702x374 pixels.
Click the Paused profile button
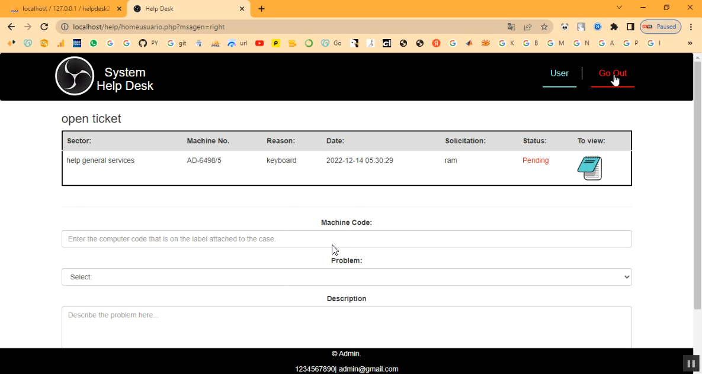[661, 27]
